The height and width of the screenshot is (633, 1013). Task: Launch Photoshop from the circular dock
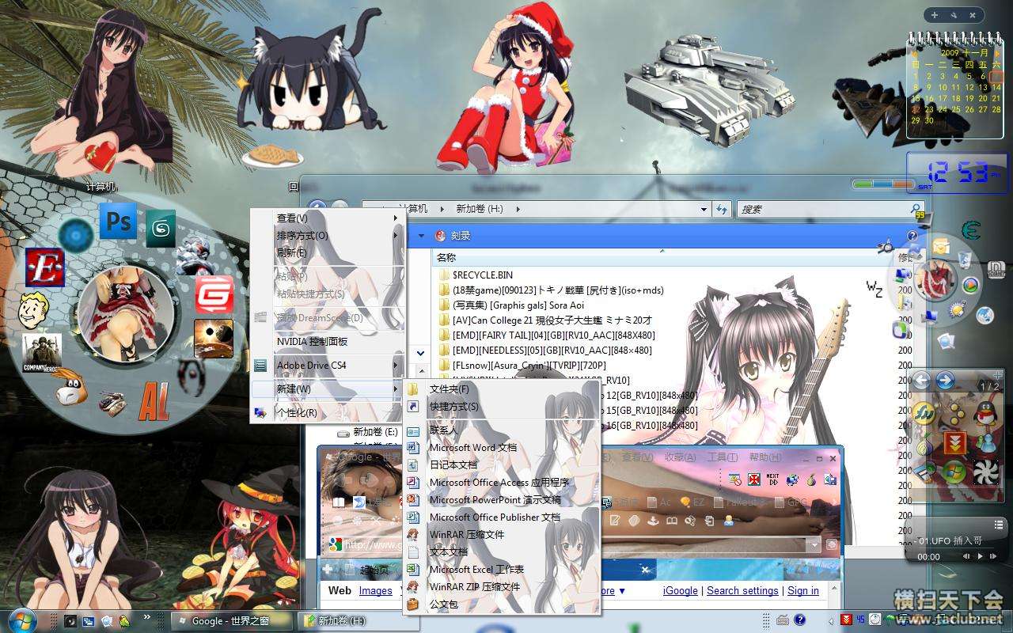118,222
